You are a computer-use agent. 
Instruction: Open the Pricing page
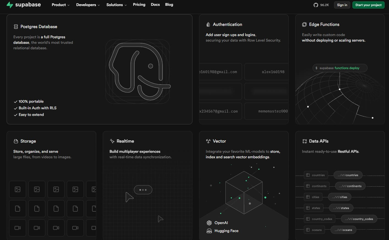[x=139, y=5]
